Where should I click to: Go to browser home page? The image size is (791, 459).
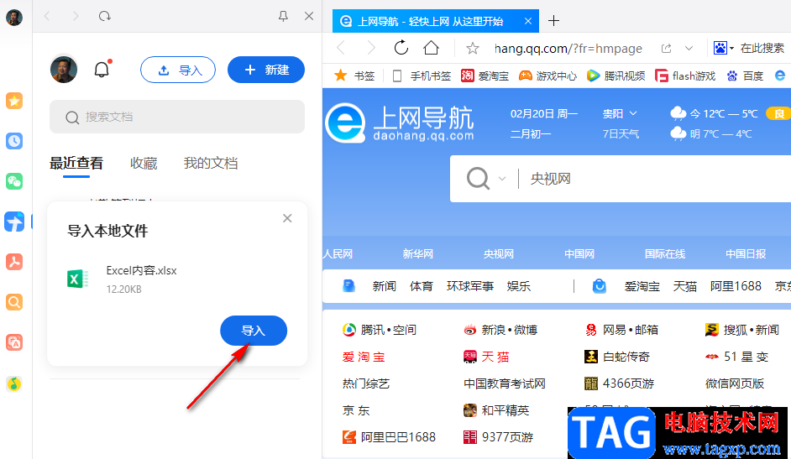pos(431,48)
